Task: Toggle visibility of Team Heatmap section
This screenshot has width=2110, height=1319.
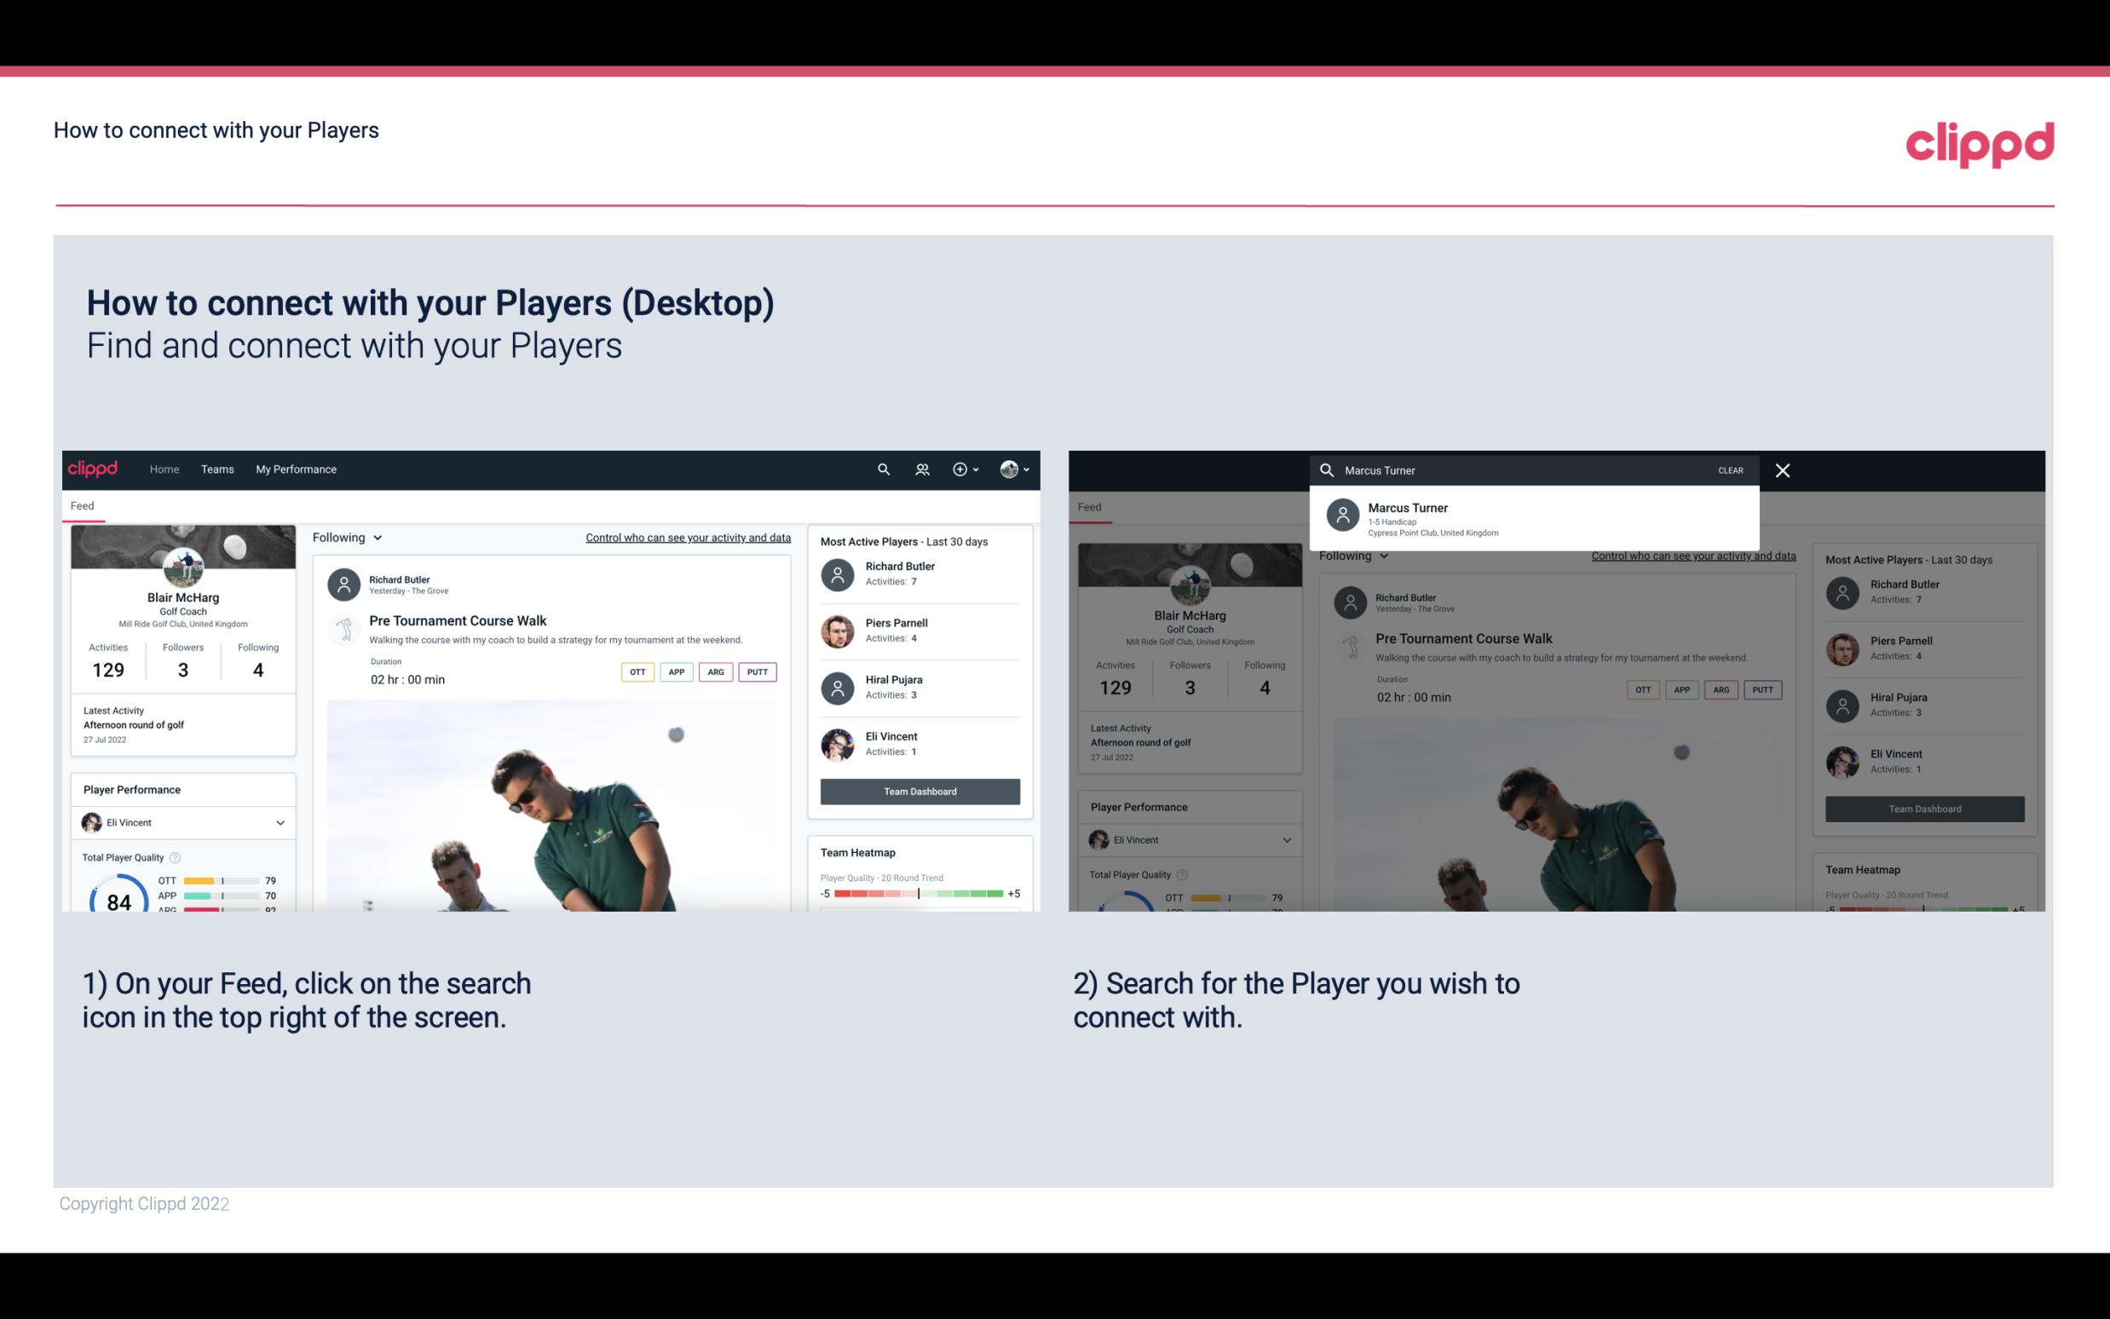Action: tap(856, 852)
